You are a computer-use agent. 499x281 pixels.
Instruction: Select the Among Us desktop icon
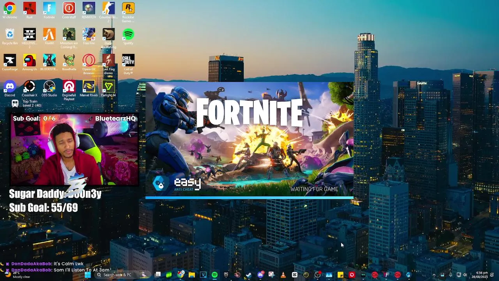(30, 62)
